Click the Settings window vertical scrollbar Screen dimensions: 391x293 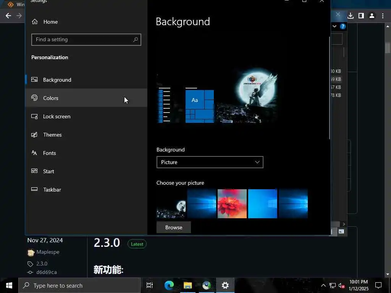[x=330, y=88]
